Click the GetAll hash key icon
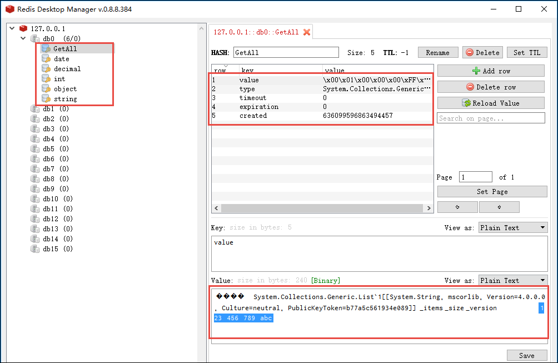The height and width of the screenshot is (363, 558). [46, 48]
